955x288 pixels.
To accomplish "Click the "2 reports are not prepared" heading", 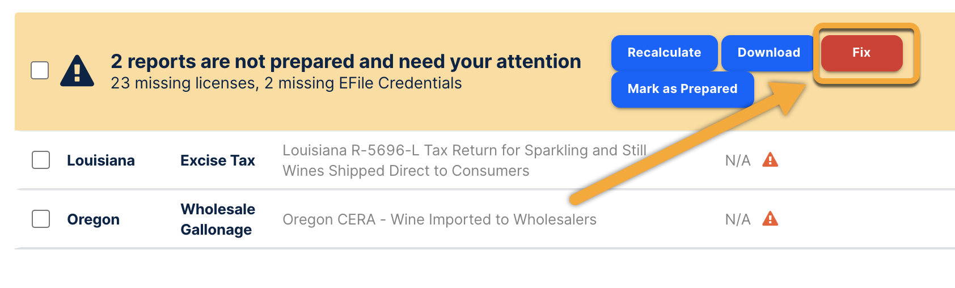I will pos(346,61).
